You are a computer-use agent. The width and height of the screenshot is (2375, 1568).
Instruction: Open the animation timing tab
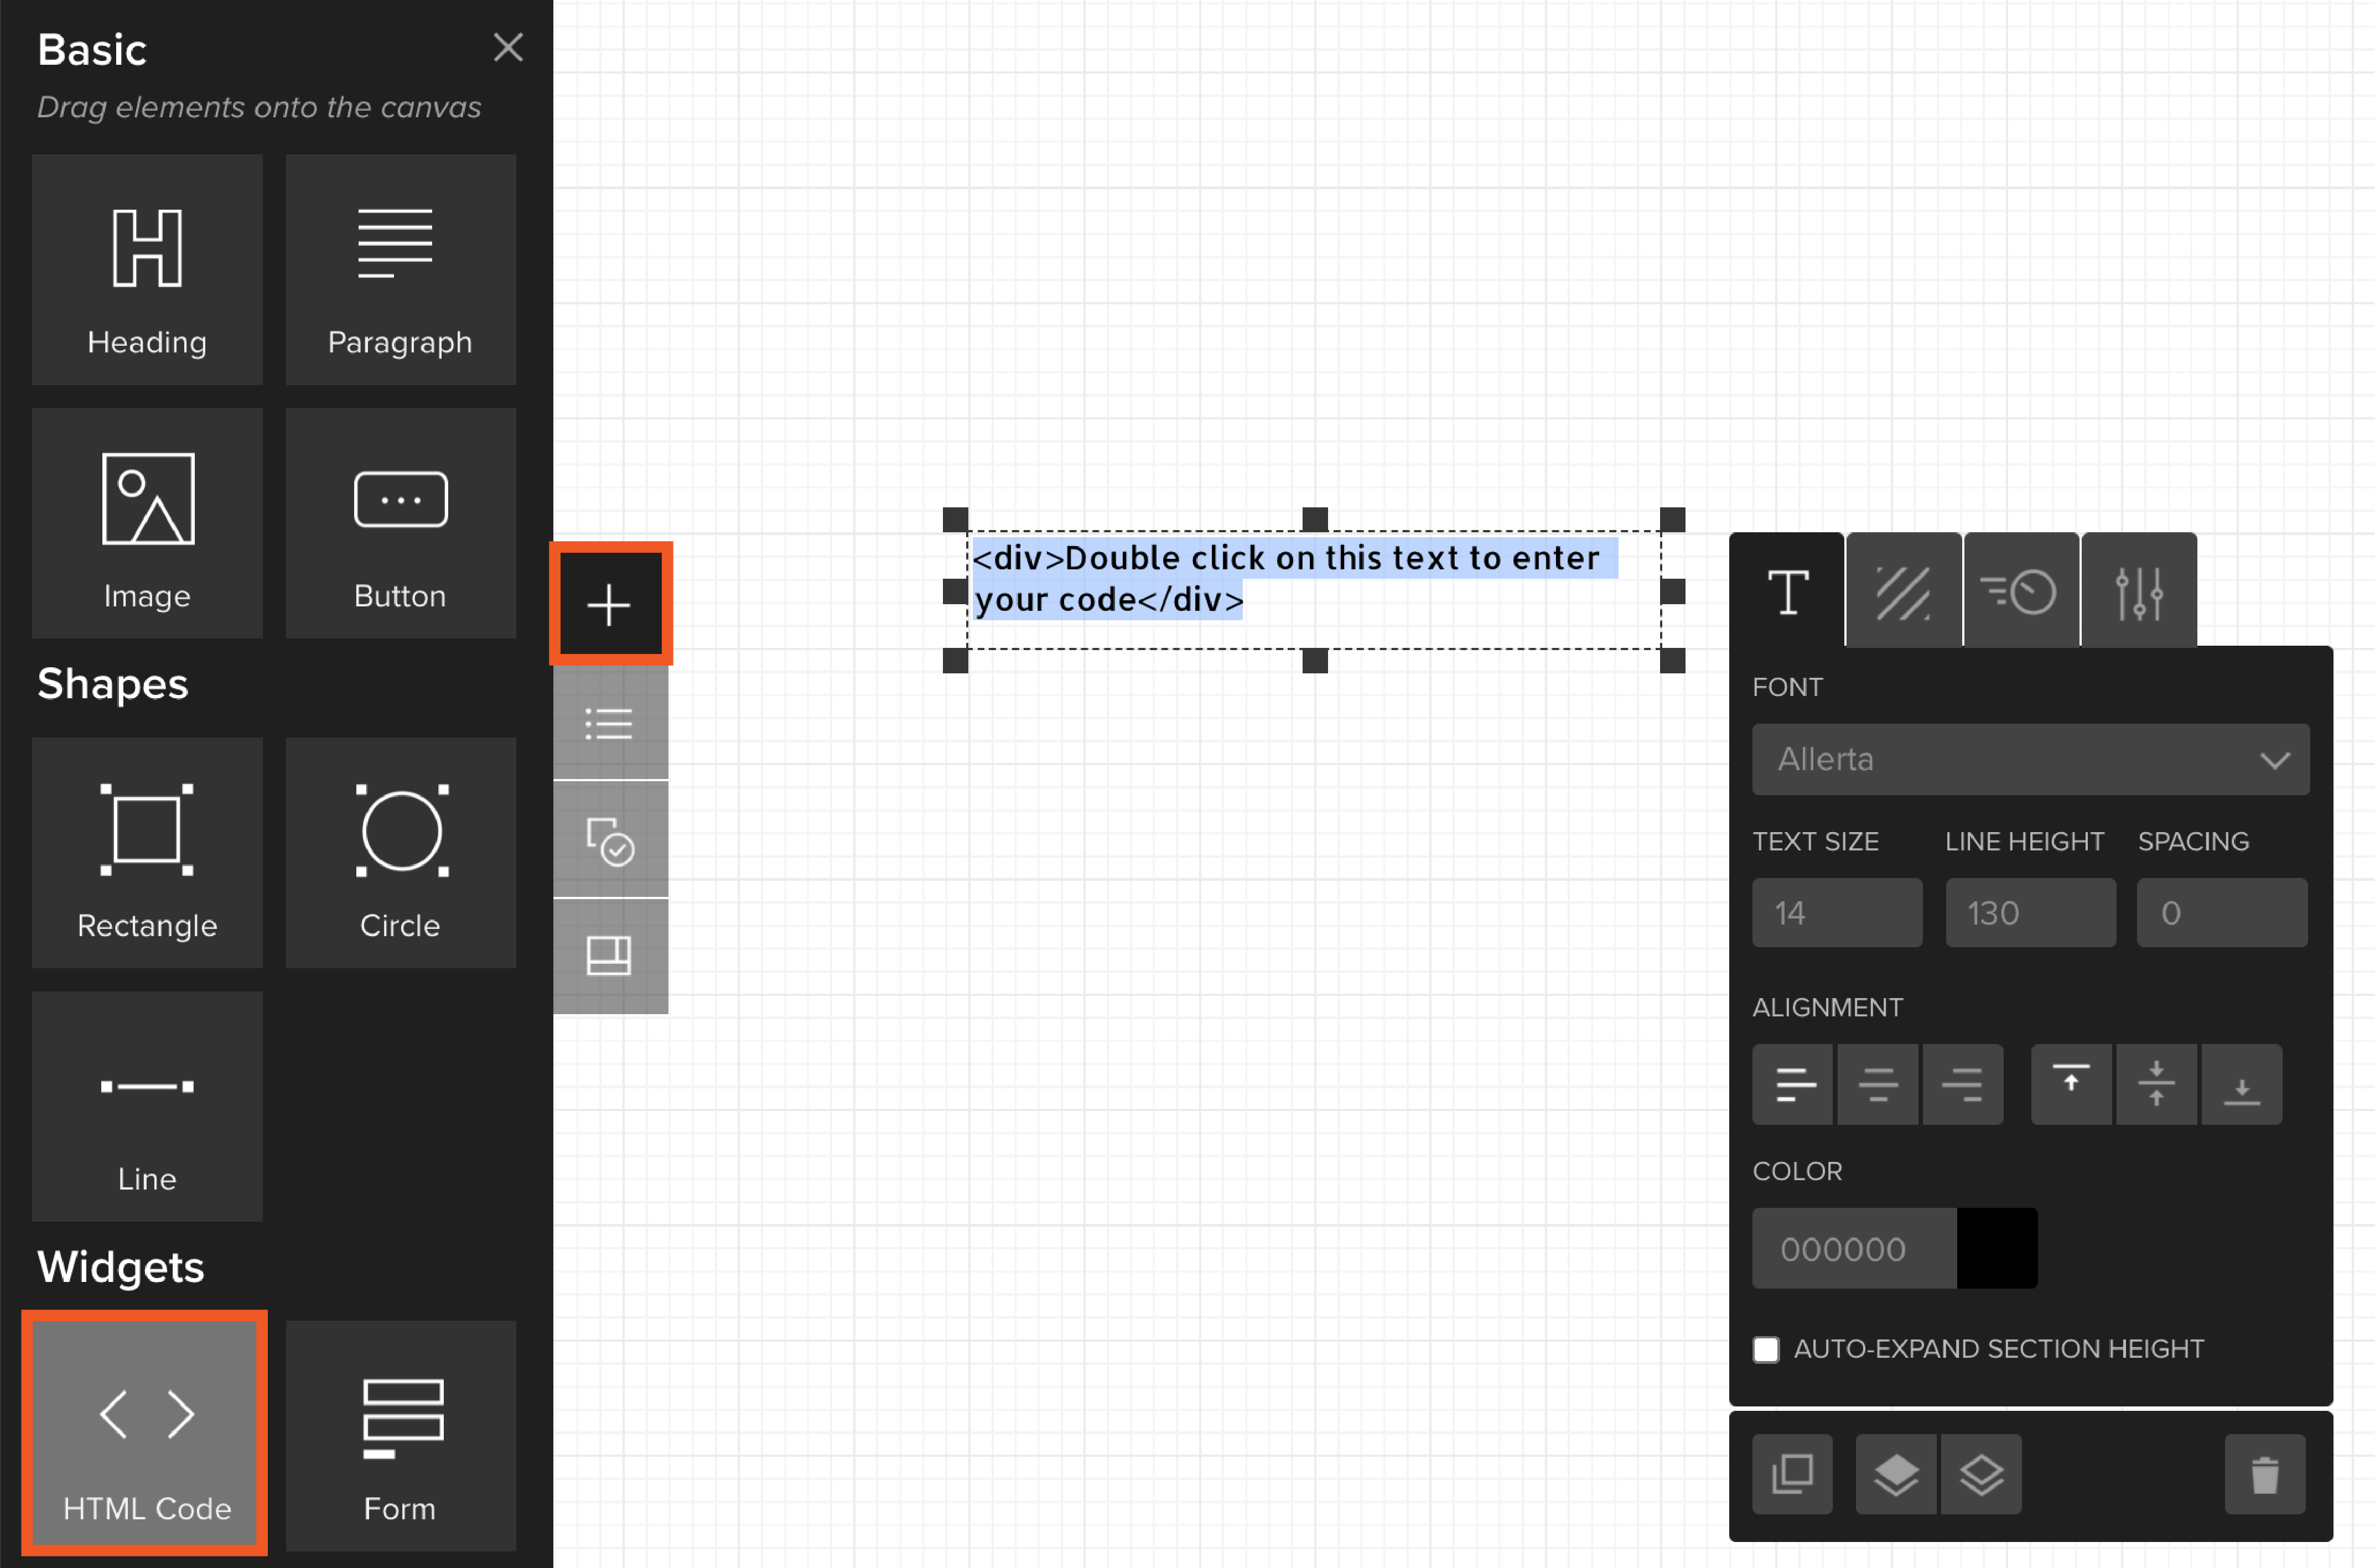click(2020, 592)
